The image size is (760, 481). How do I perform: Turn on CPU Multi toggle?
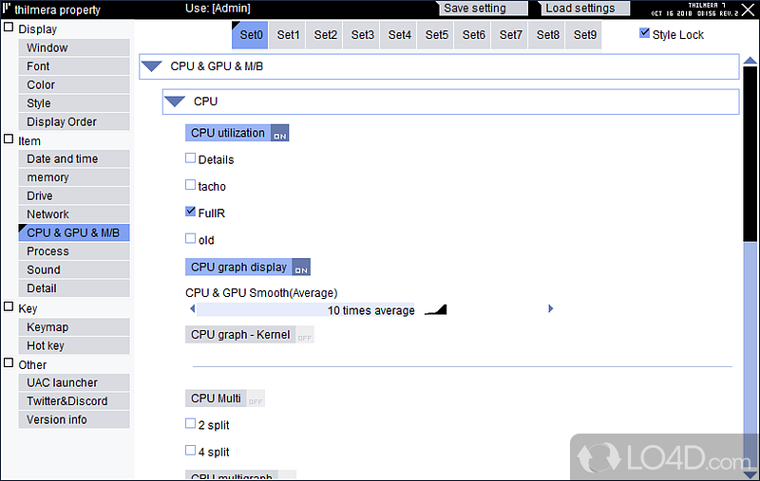[225, 398]
